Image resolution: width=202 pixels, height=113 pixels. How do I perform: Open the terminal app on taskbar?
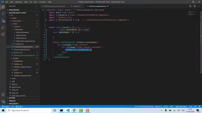(x=61, y=110)
